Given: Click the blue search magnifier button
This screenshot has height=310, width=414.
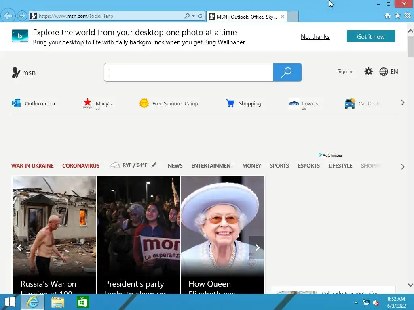Looking at the screenshot, I should 287,72.
